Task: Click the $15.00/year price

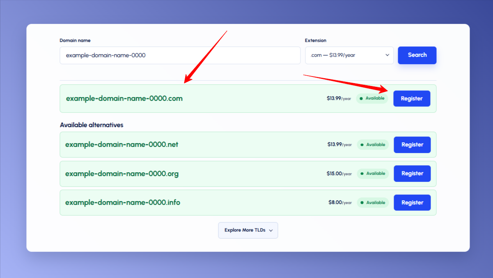Action: click(x=339, y=174)
